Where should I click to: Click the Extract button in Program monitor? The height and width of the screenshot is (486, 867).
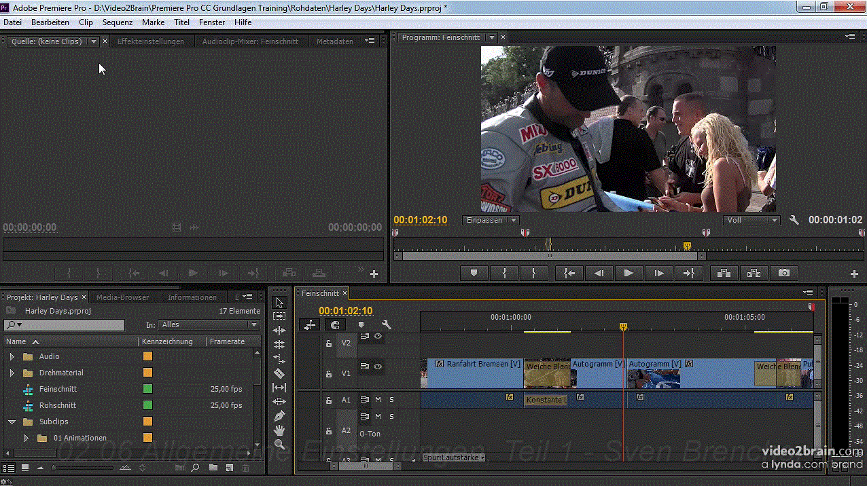point(754,273)
